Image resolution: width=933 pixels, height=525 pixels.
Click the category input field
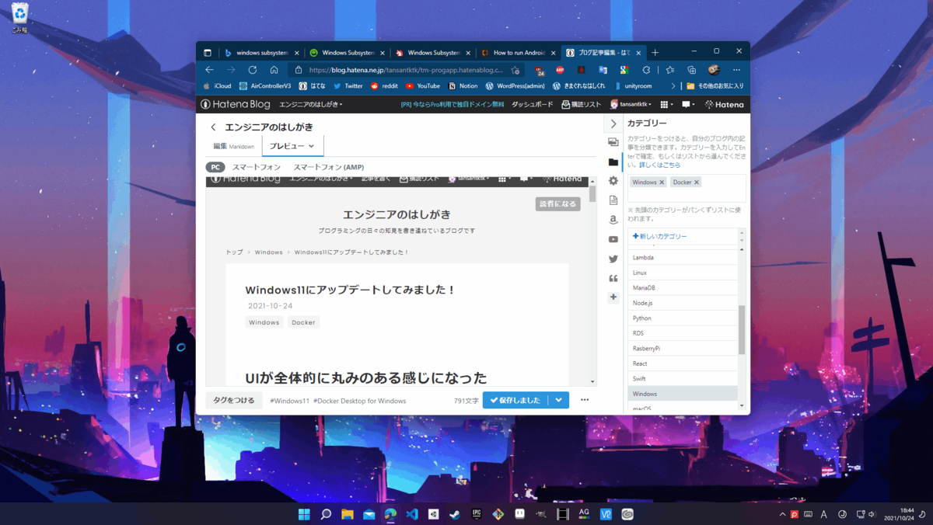coord(687,189)
